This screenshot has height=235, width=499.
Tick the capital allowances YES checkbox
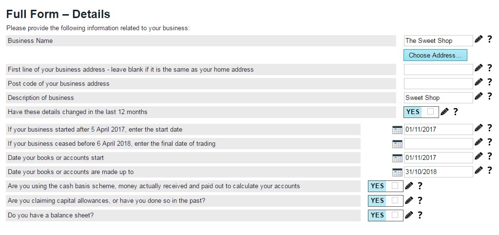coord(395,200)
